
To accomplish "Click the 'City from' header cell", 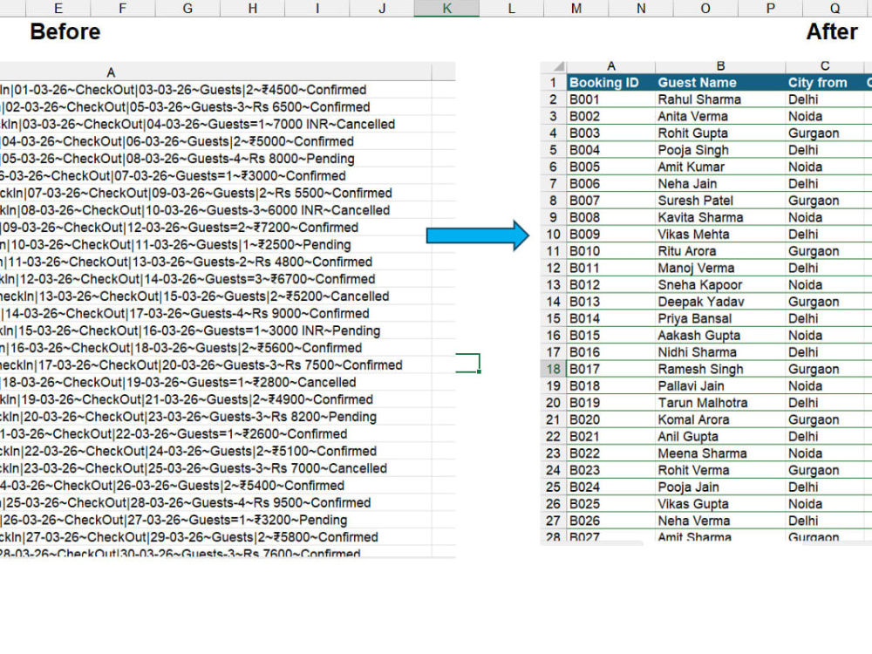I will click(x=825, y=82).
